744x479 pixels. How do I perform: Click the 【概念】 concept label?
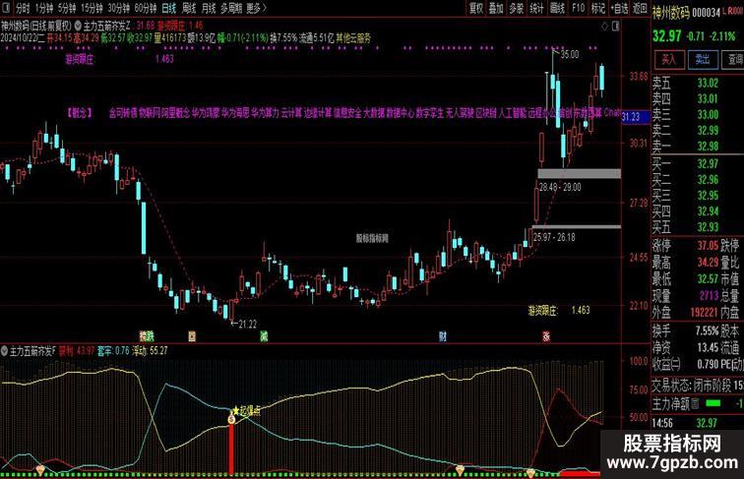[80, 113]
